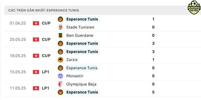Viewport: 201px width, 100px height.
Task: Open the Stade Tunisien team link
Action: tap(80, 27)
